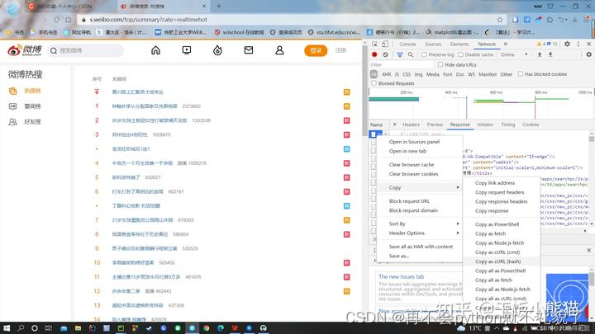This screenshot has height=334, width=595.
Task: Open the Cookies tab of the request
Action: coord(531,125)
